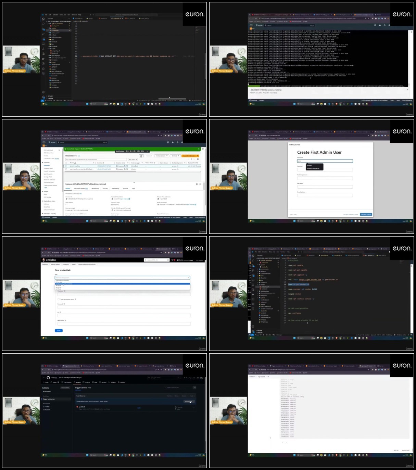Viewport: 416px width, 470px height.
Task: Open the Services menu in AWS header
Action: click(52, 142)
